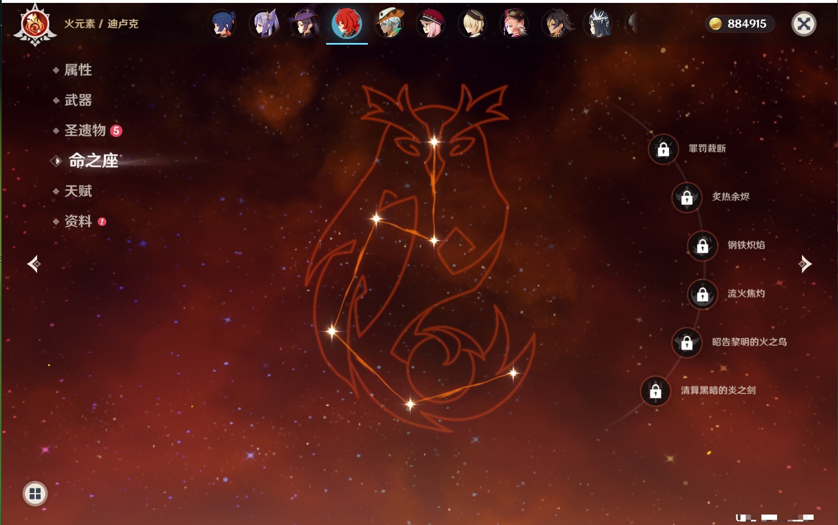Select the pink-haired avatar wearing a dark red hat
The width and height of the screenshot is (838, 525).
[x=514, y=24]
